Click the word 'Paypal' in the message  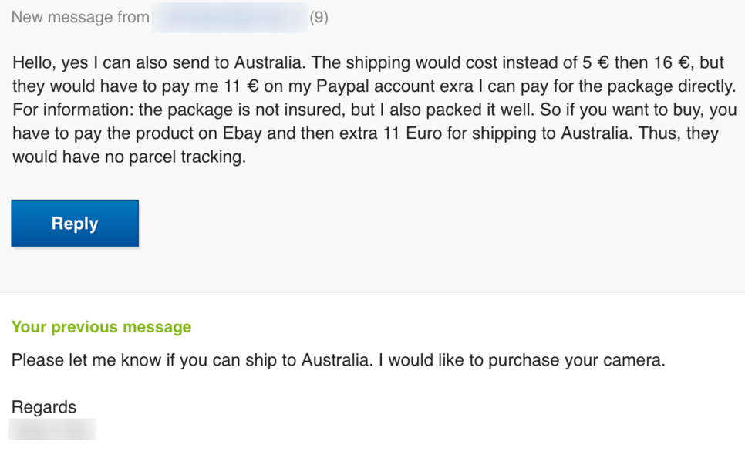[342, 86]
